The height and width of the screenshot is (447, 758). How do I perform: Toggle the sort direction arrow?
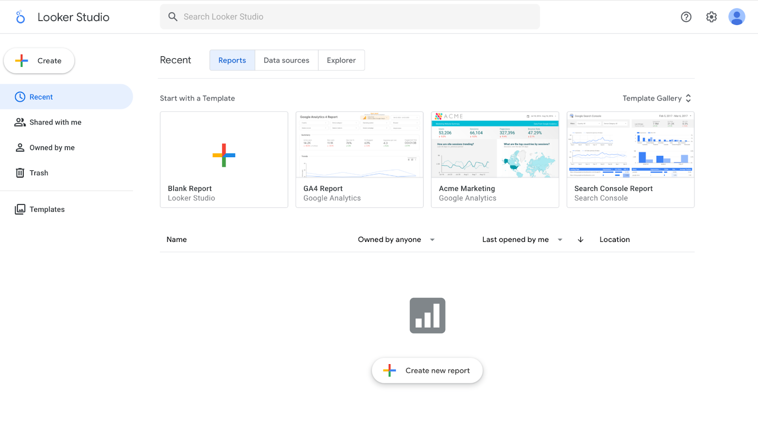point(580,239)
